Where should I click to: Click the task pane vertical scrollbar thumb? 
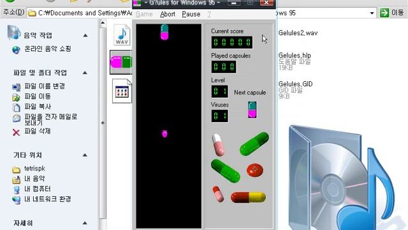(x=103, y=123)
